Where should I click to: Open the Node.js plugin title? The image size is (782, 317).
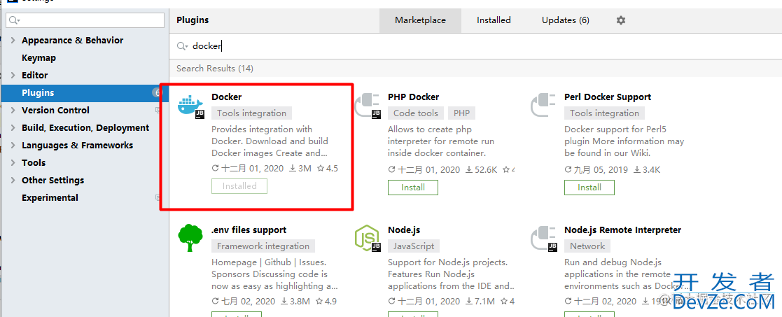(x=404, y=230)
